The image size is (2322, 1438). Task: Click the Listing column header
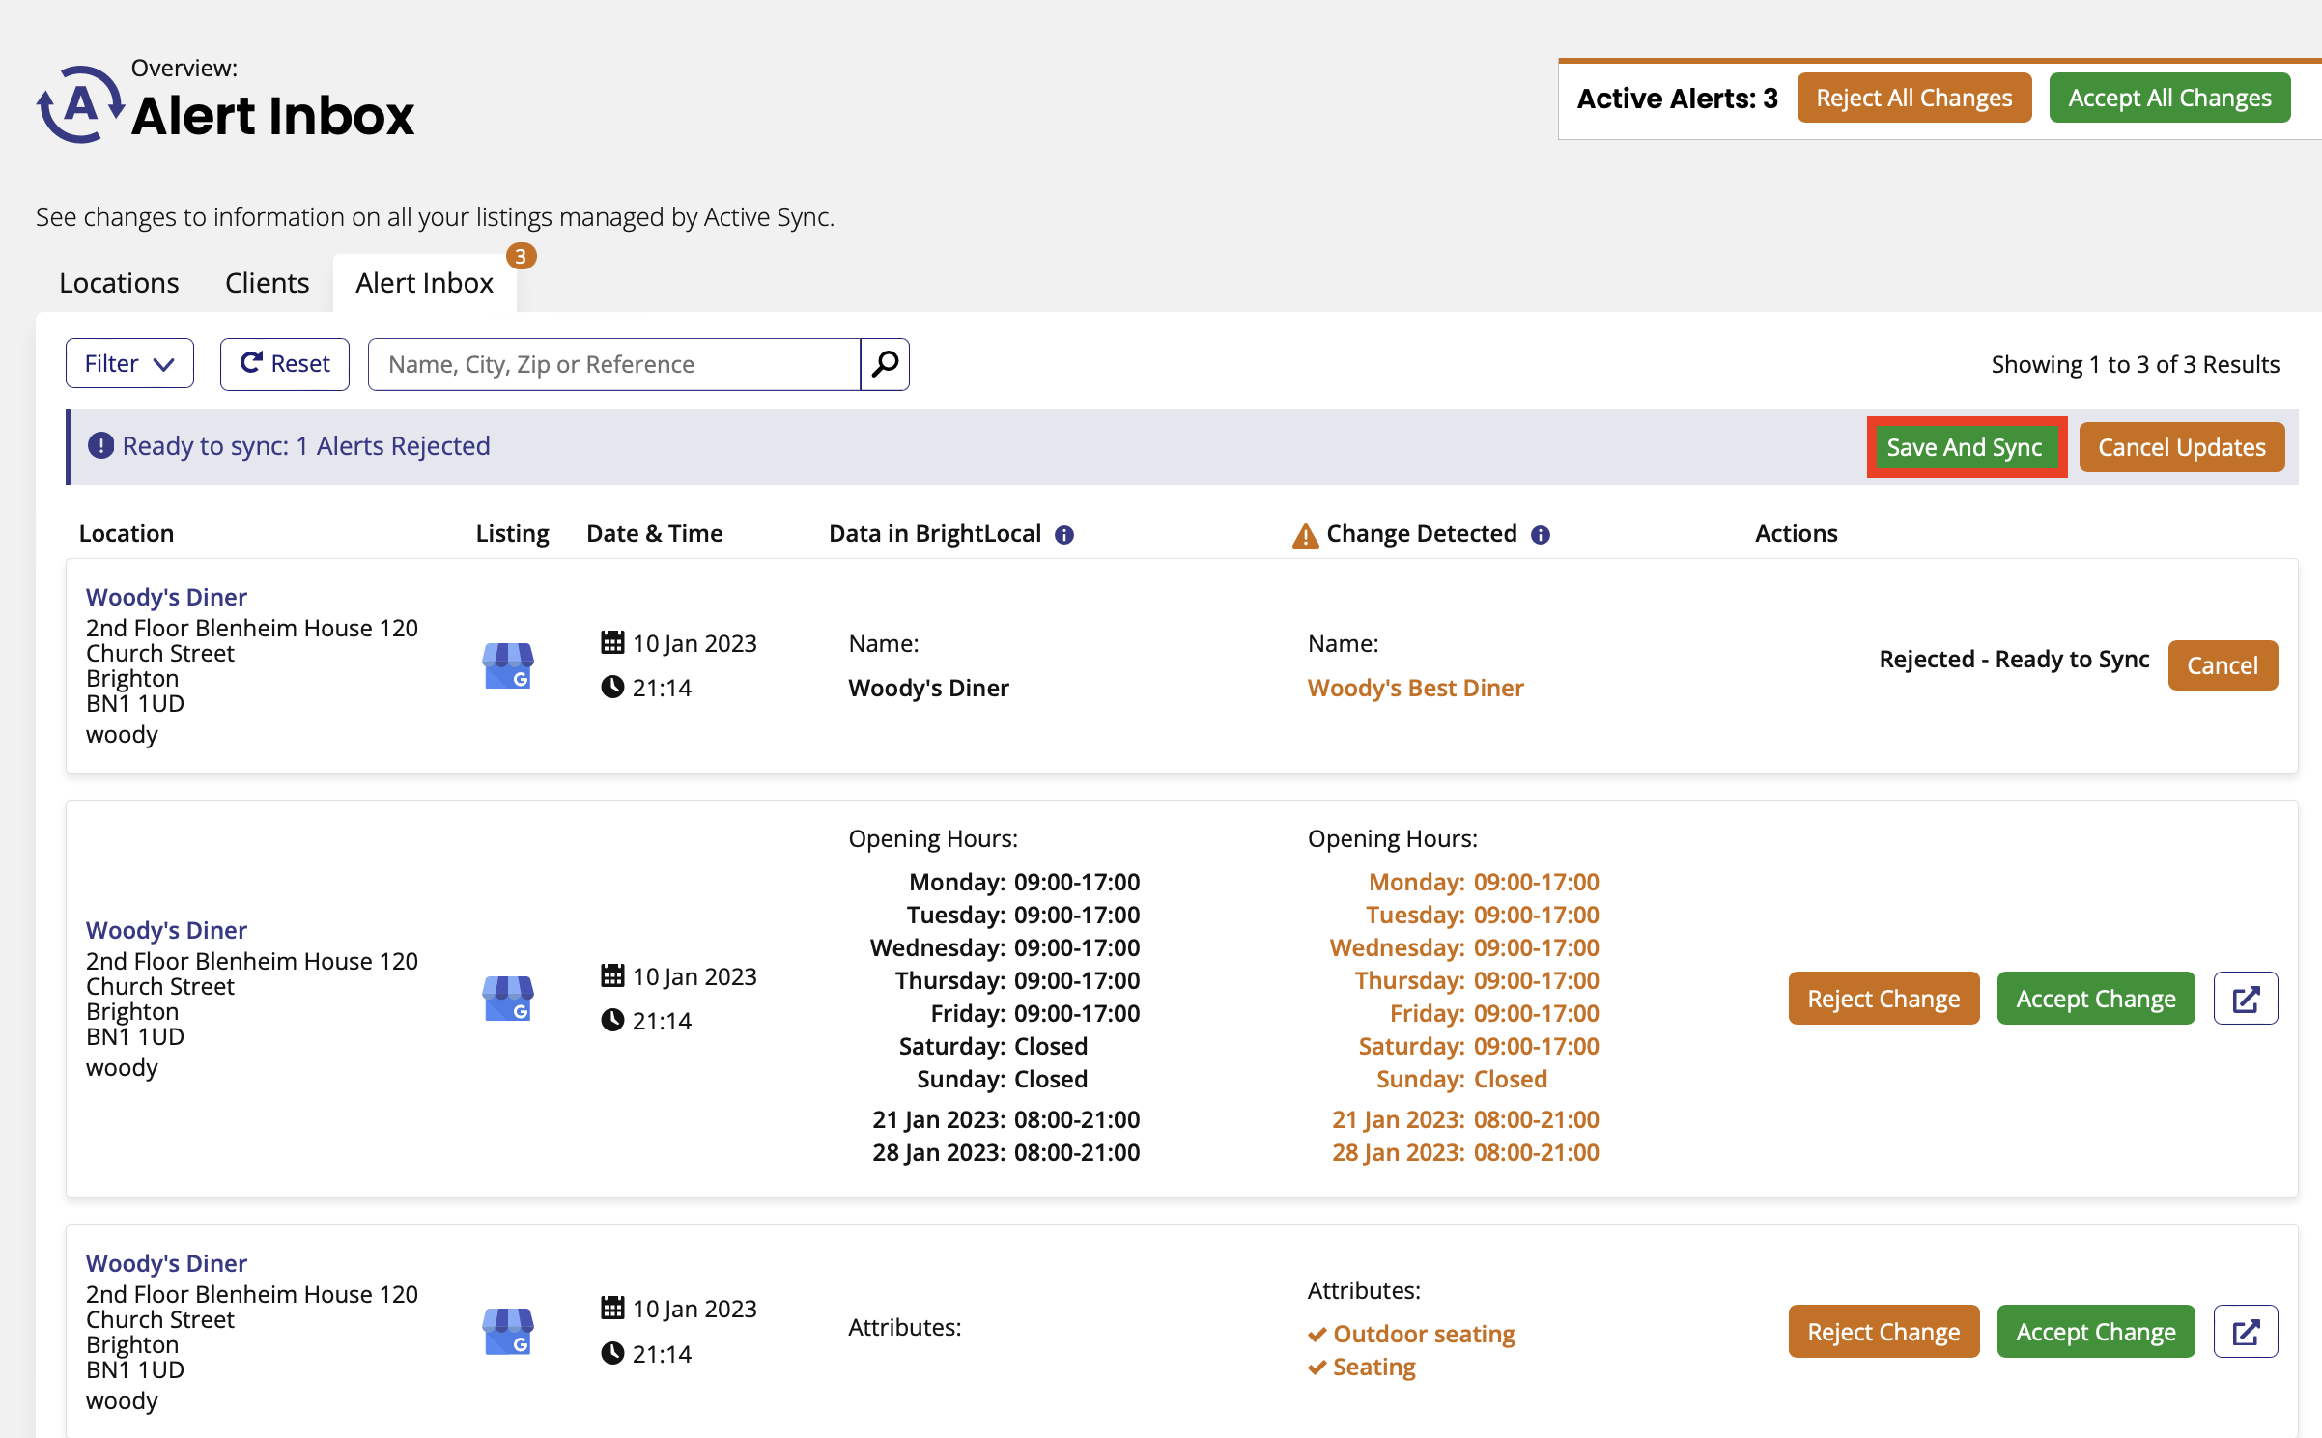[512, 533]
